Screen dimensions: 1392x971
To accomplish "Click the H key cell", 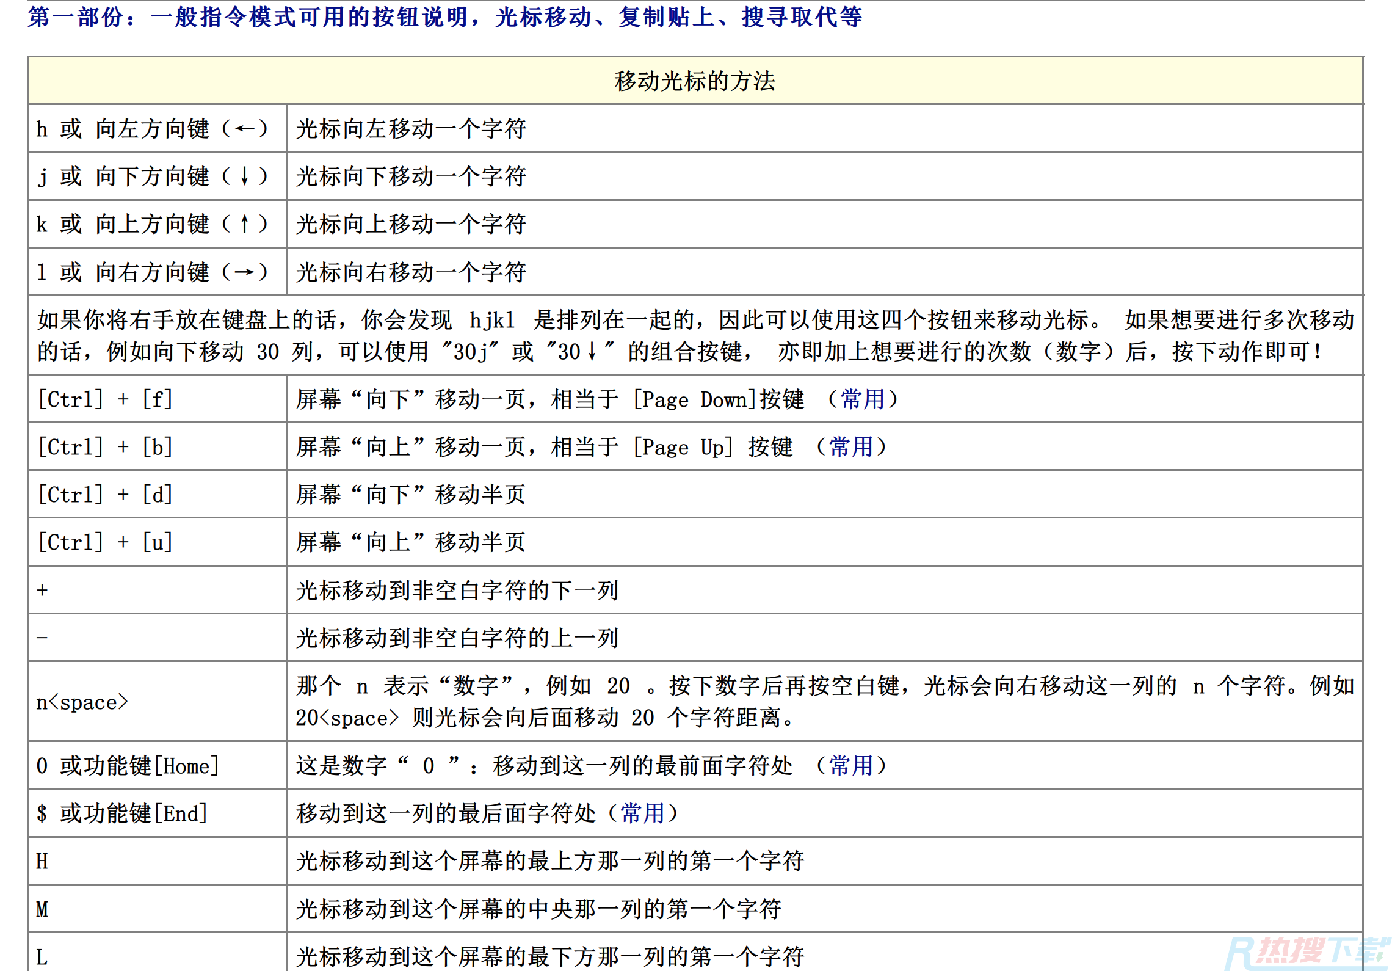I will pos(42,861).
